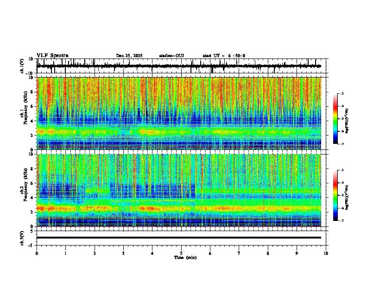Click the "9" minute tick label on time axis
Screen dimensions: 367x284
point(297,253)
